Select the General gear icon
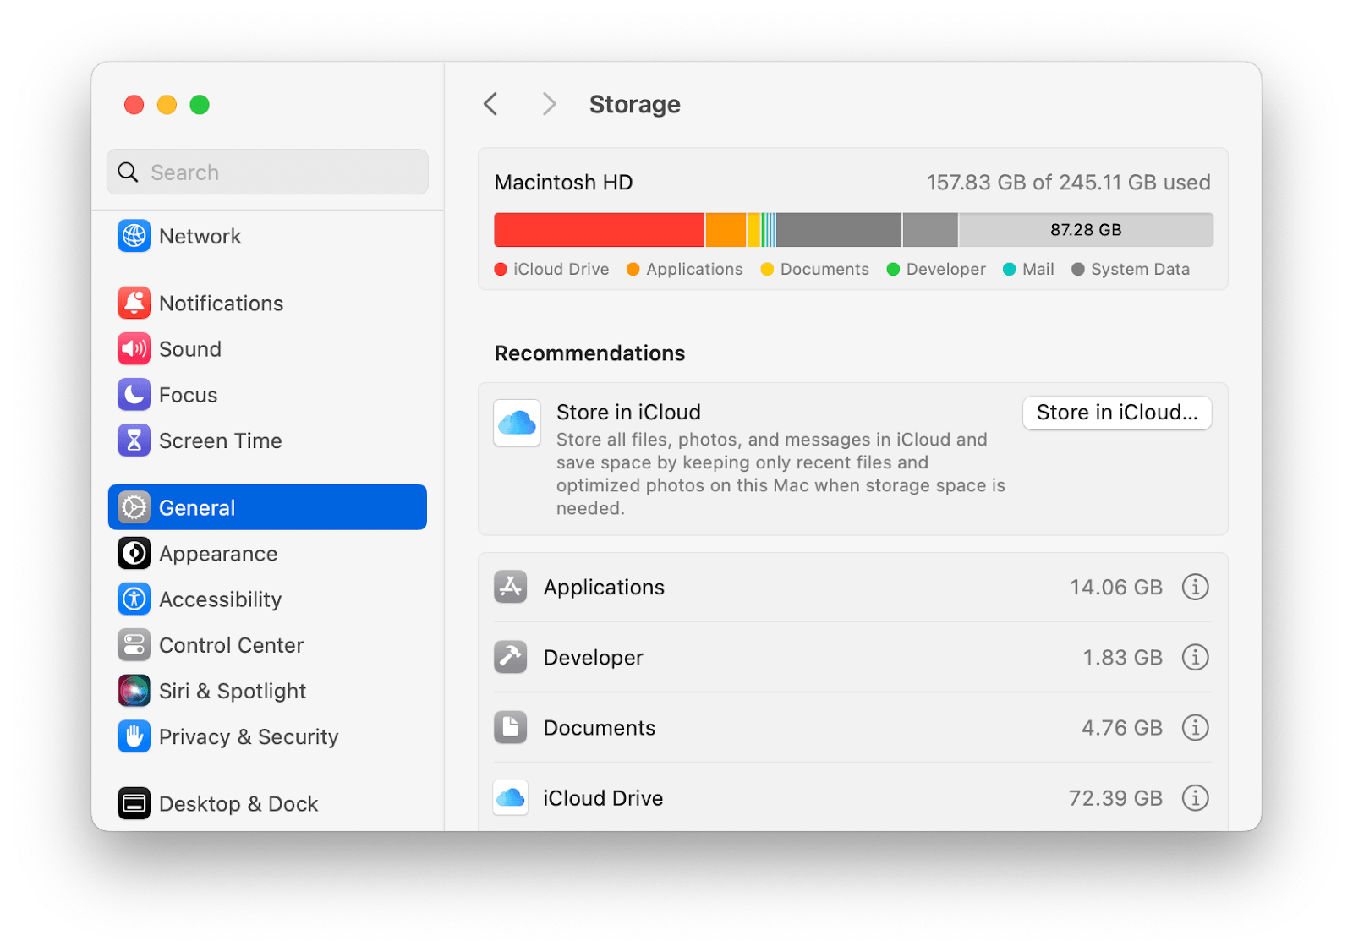This screenshot has width=1353, height=952. pyautogui.click(x=134, y=506)
